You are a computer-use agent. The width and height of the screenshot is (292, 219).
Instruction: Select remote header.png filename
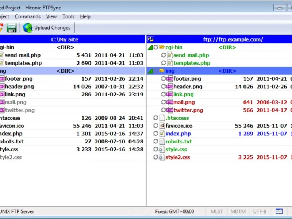click(x=188, y=87)
